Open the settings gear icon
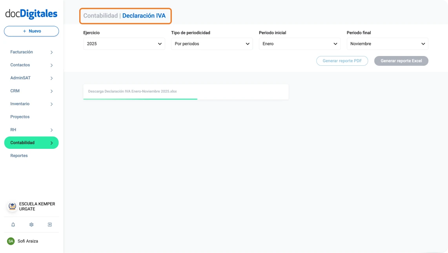448x253 pixels. (x=31, y=224)
